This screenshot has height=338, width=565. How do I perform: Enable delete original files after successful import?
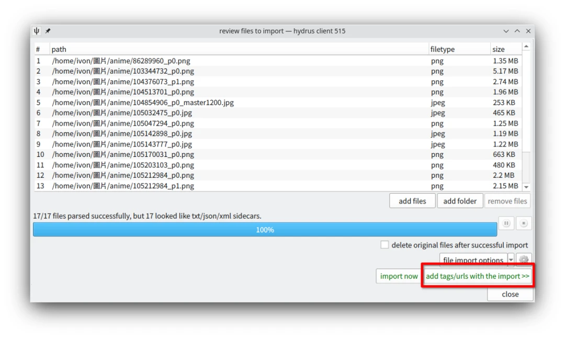pos(385,245)
